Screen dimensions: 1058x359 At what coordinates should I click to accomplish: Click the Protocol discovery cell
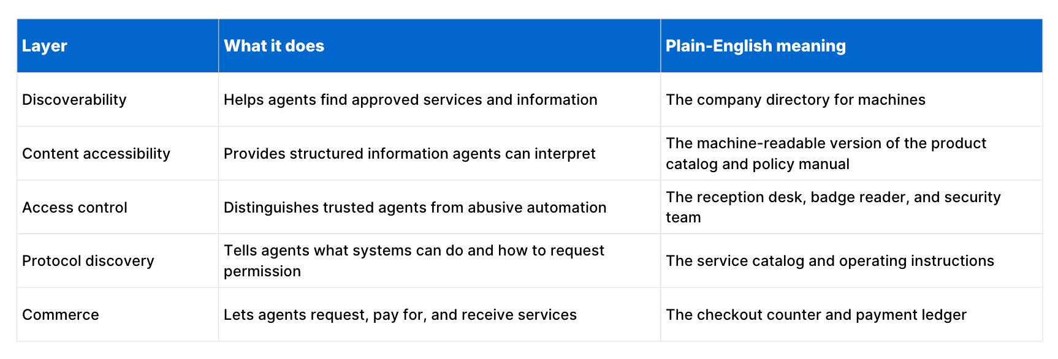click(118, 261)
